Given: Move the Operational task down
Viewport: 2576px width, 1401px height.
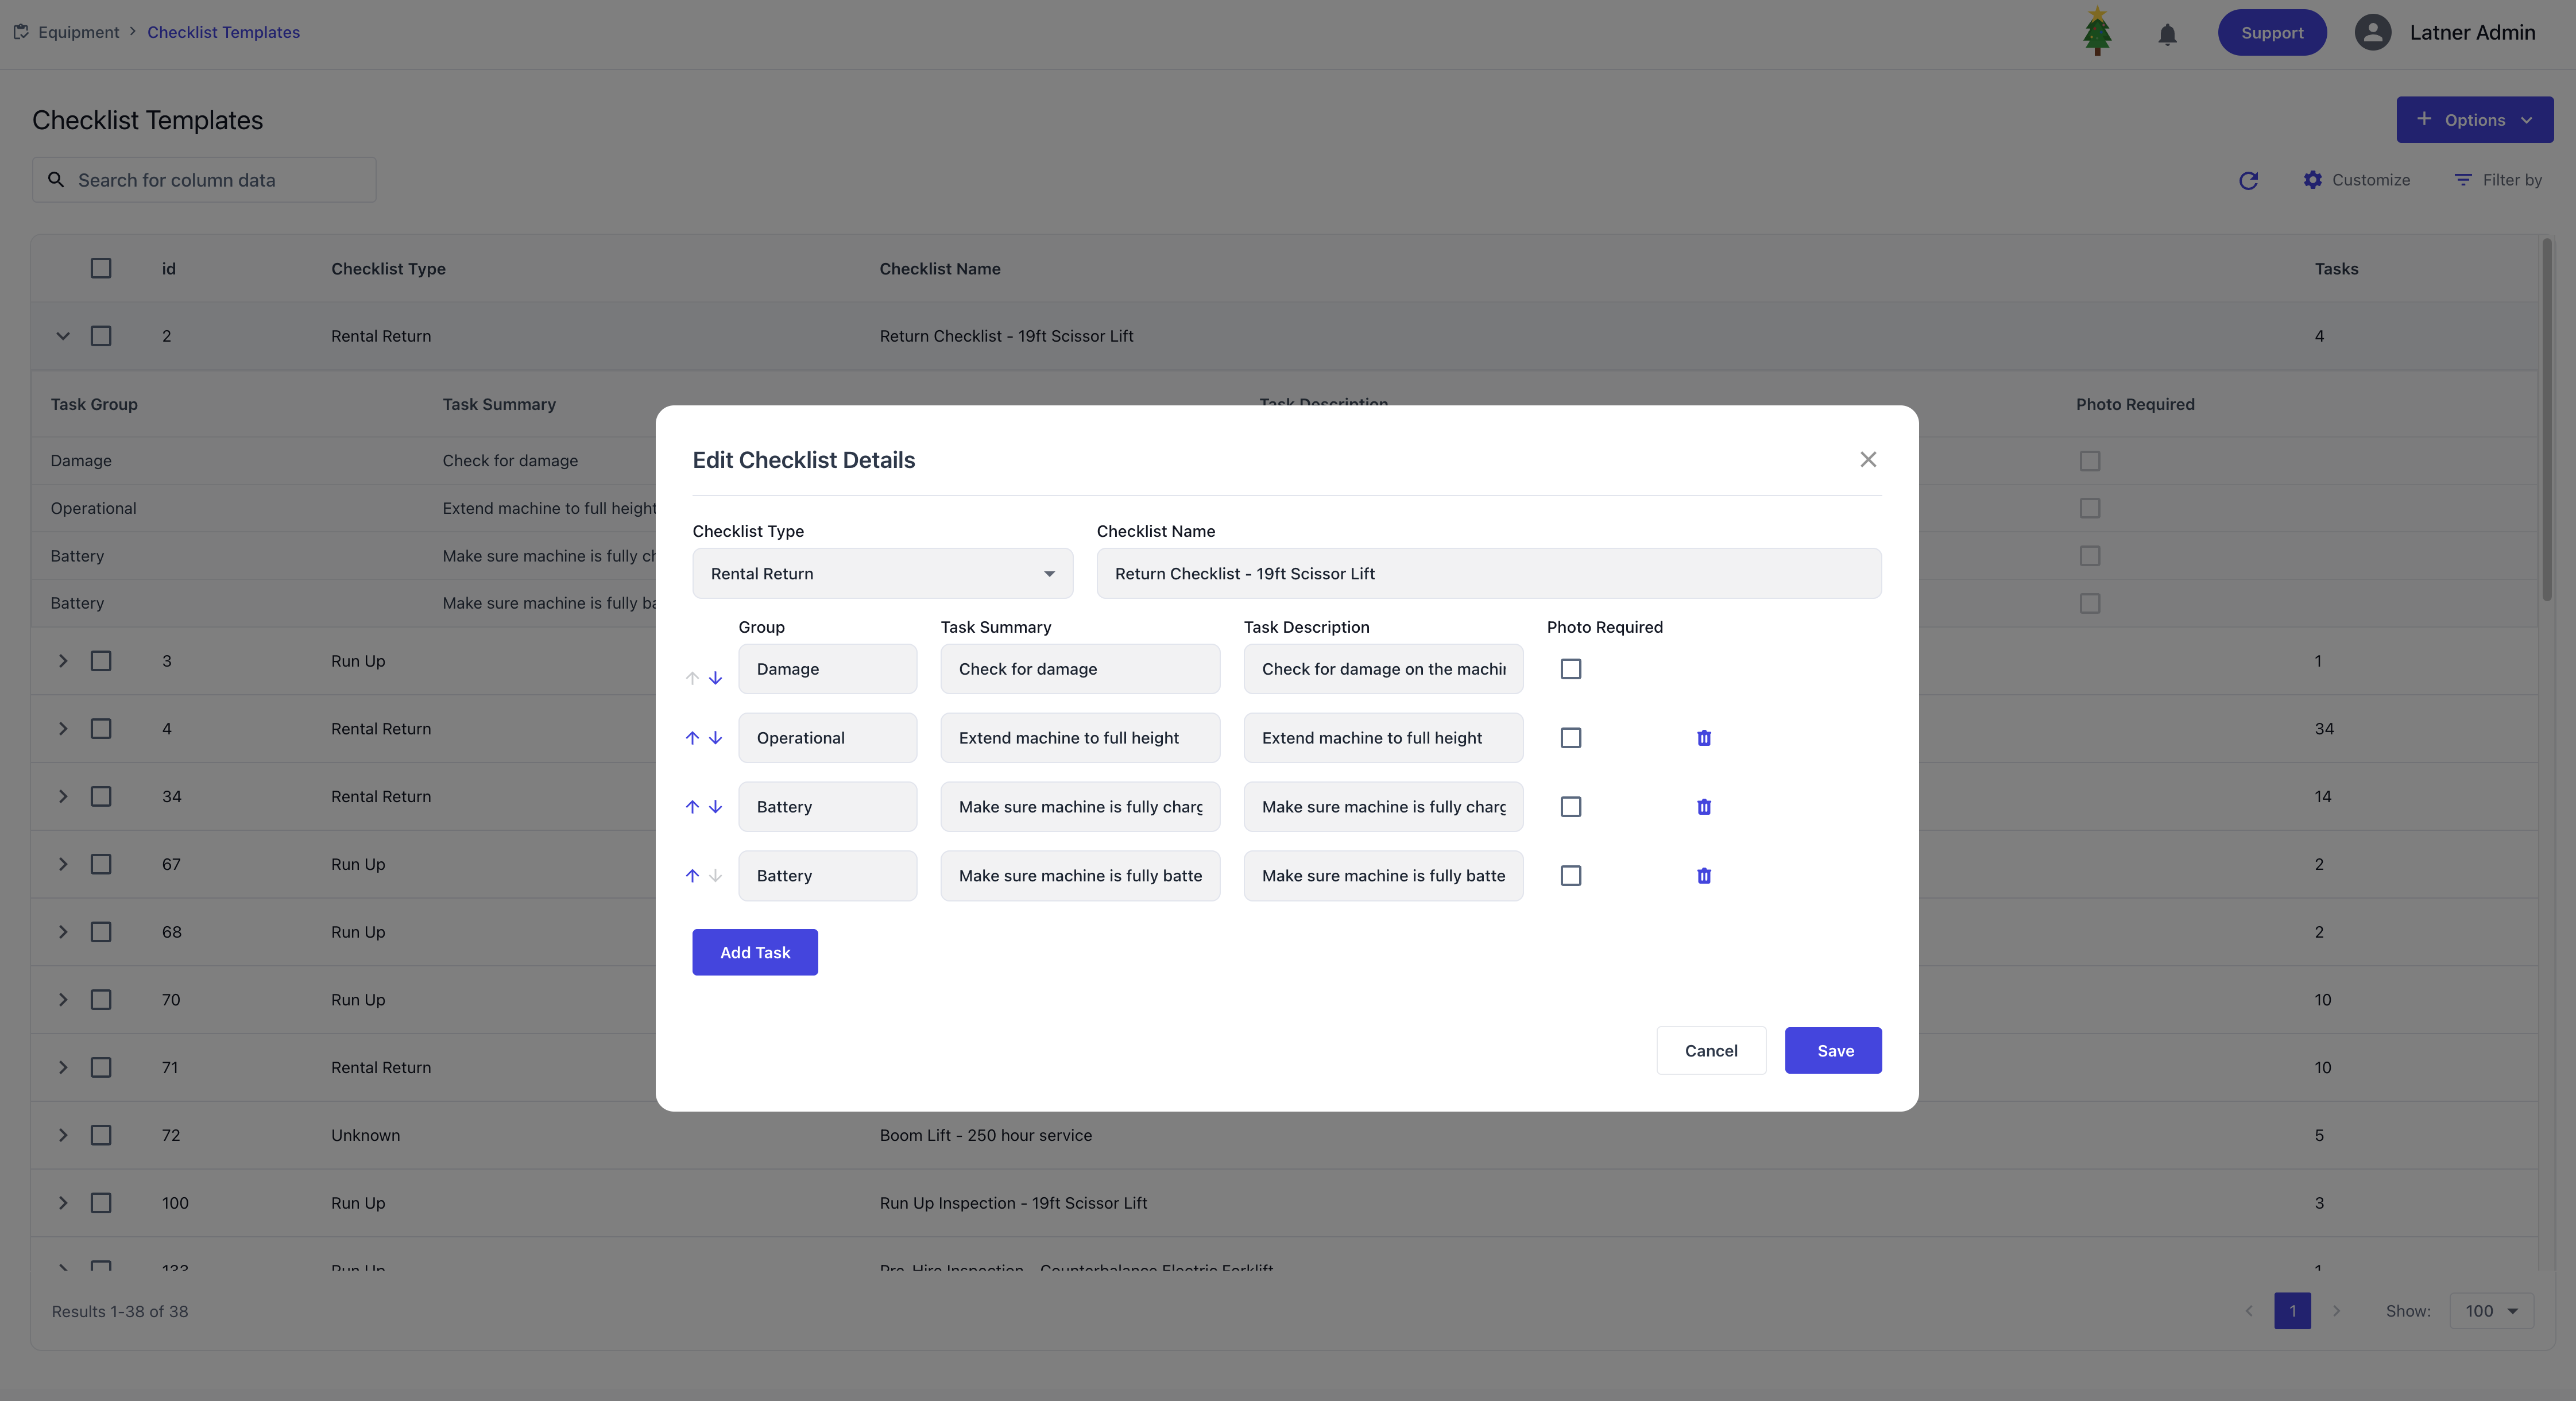Looking at the screenshot, I should coord(715,738).
